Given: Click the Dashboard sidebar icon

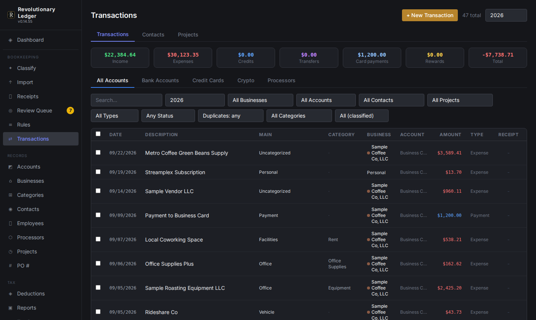Looking at the screenshot, I should coord(10,40).
